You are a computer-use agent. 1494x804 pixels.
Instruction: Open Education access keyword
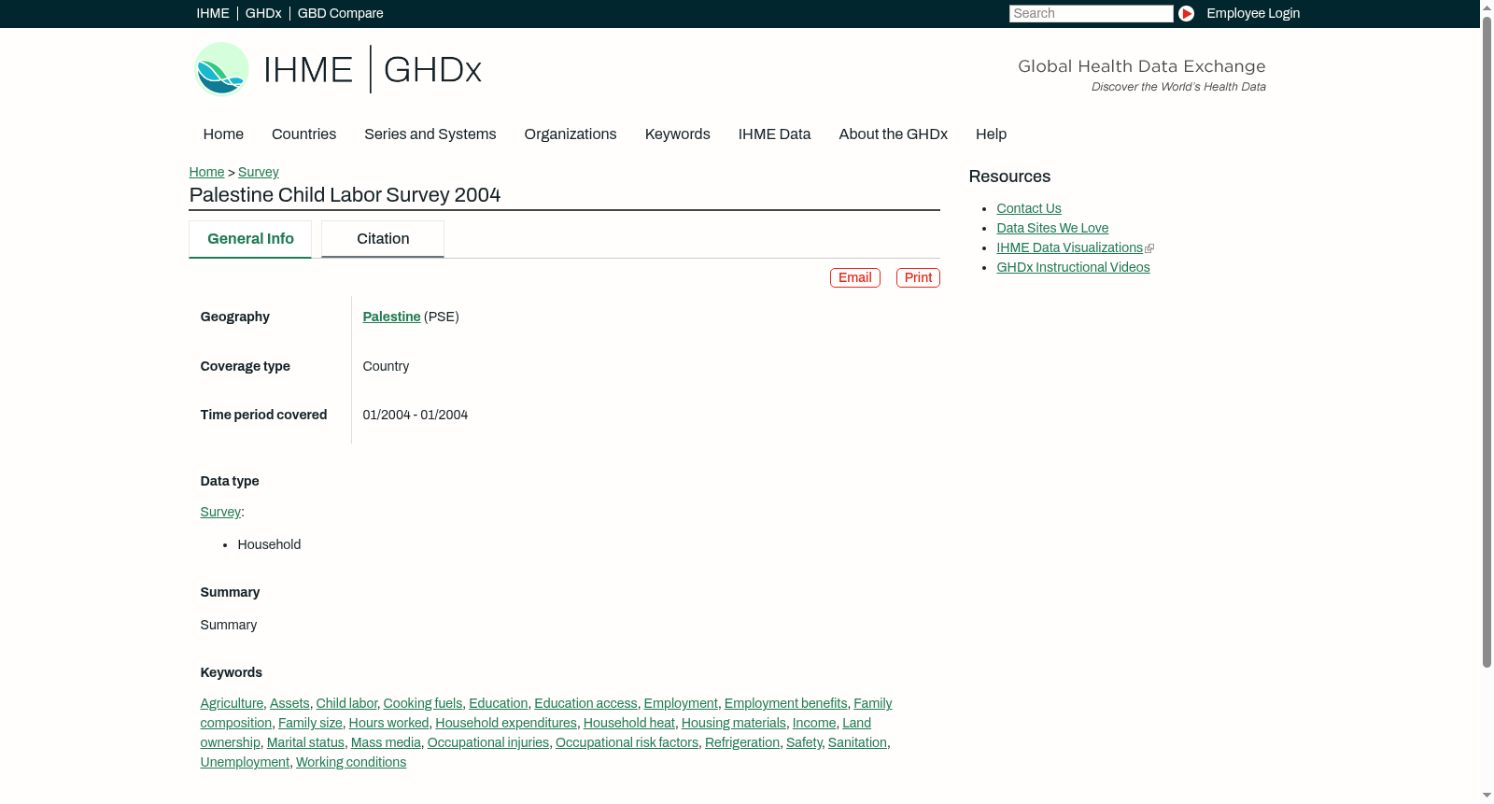click(585, 703)
